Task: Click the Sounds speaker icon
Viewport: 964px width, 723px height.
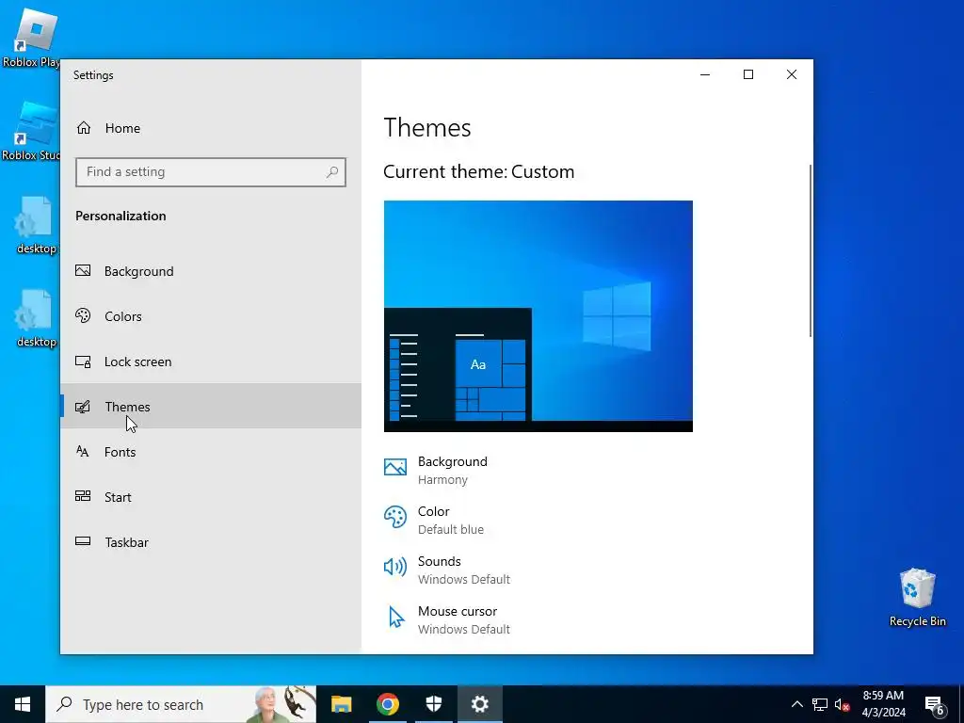Action: click(395, 566)
